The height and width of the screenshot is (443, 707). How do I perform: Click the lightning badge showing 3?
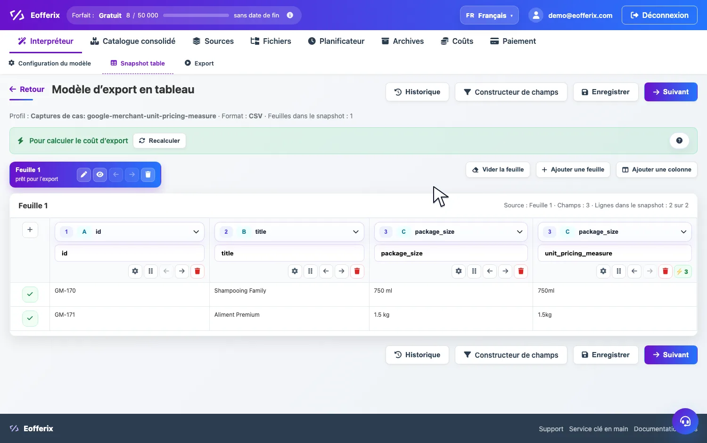(682, 271)
